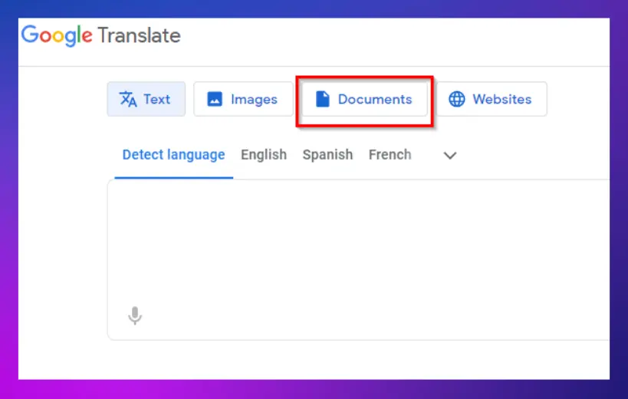Open the Websites translation mode
This screenshot has height=399, width=628.
[x=492, y=100]
